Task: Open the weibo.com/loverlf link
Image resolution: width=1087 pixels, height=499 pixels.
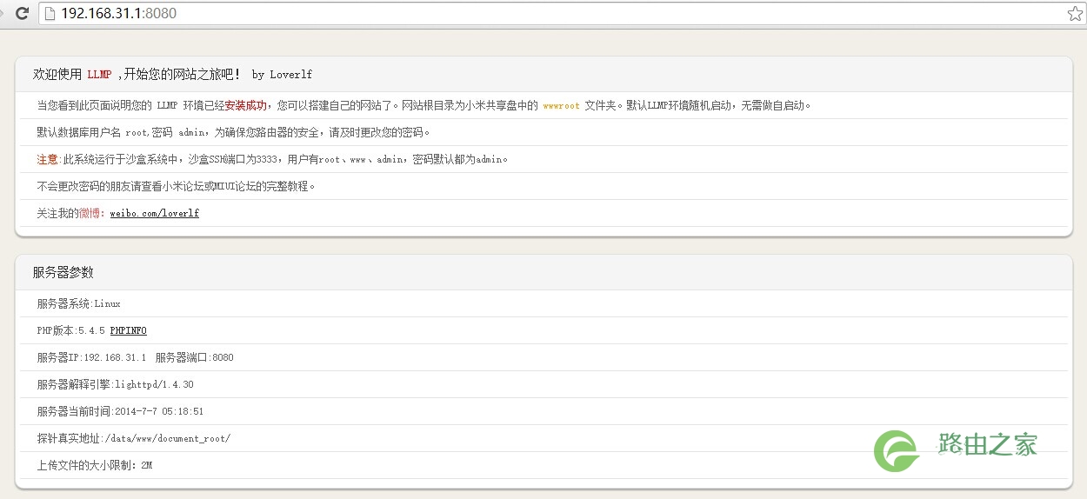Action: pyautogui.click(x=154, y=213)
